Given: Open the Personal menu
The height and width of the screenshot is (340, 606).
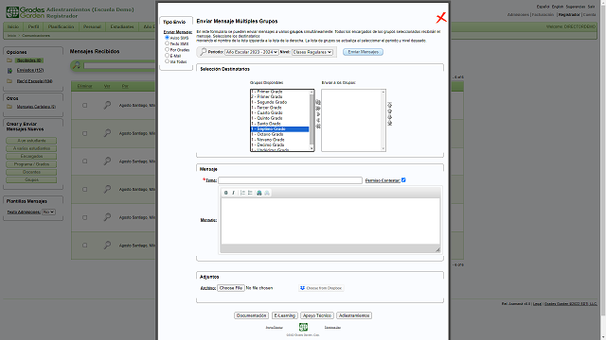Looking at the screenshot, I should pyautogui.click(x=92, y=27).
